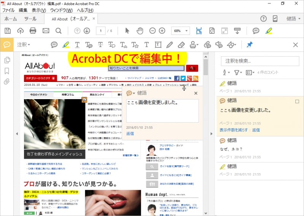The height and width of the screenshot is (216, 304).
Task: Go to next page arrow
Action: click(87, 31)
